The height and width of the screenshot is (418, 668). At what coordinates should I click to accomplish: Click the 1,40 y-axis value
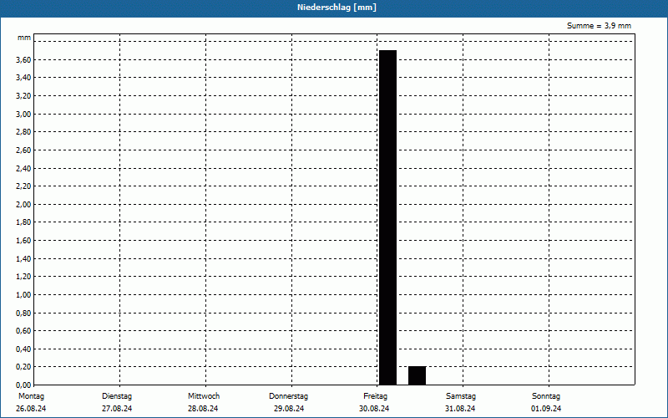click(x=23, y=259)
